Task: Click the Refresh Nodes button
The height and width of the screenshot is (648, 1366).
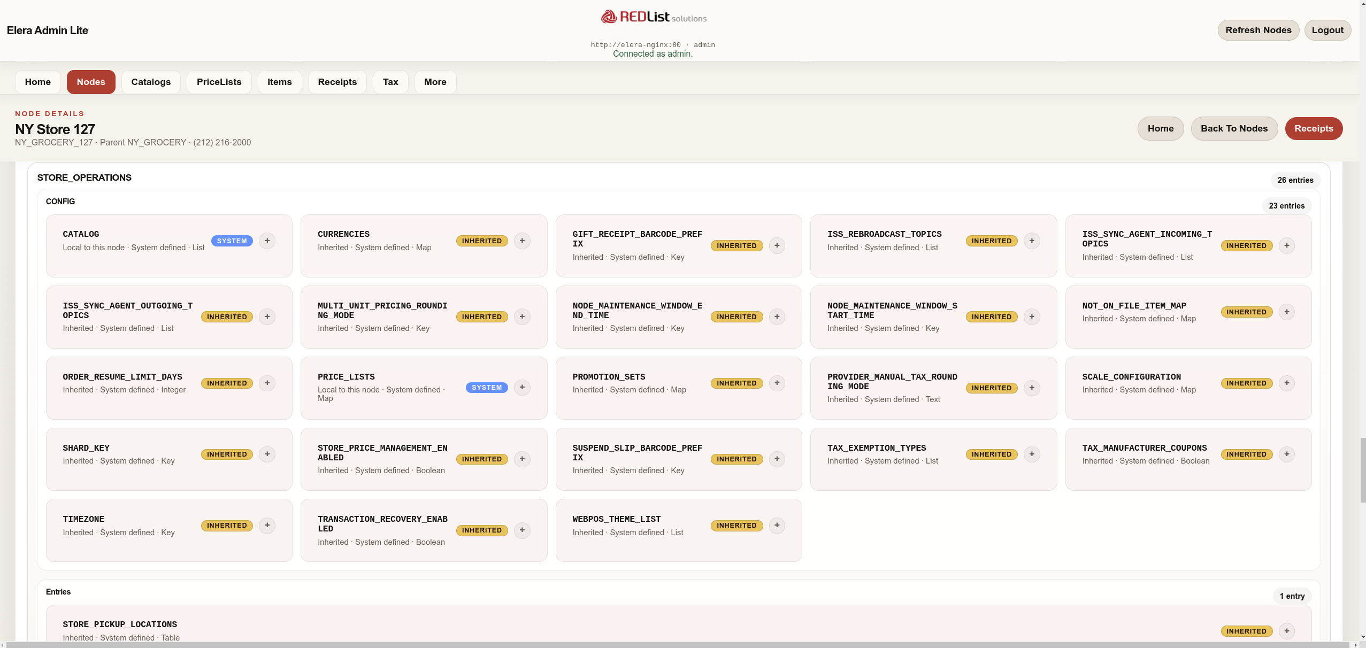Action: pyautogui.click(x=1258, y=30)
